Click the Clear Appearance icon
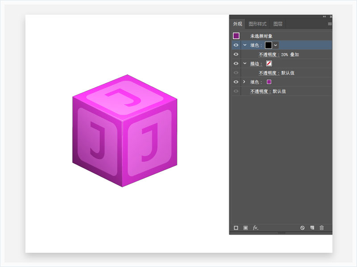The width and height of the screenshot is (357, 267). coord(303,228)
